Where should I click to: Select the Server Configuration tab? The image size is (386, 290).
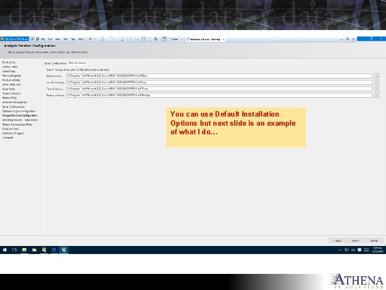click(x=55, y=63)
